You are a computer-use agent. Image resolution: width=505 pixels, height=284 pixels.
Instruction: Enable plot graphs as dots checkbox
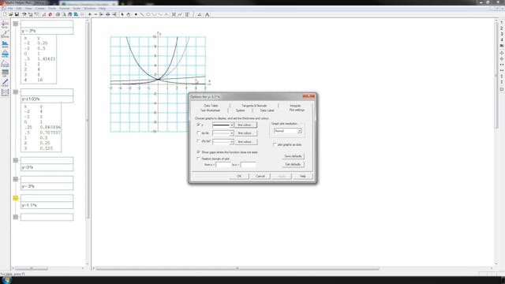[x=275, y=144]
